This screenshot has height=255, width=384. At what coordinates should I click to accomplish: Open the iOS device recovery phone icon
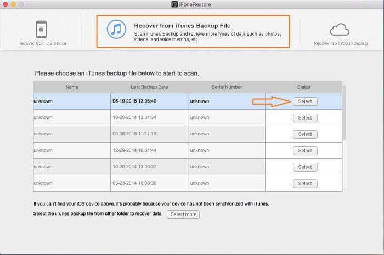41,30
